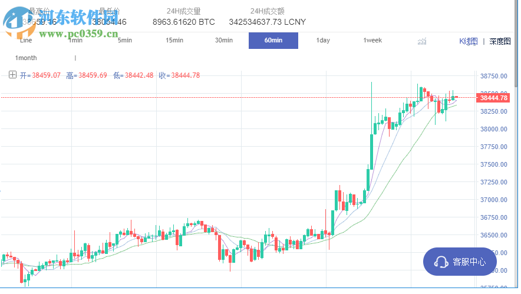
Task: Expand the OHLC legend plus box
Action: pyautogui.click(x=13, y=75)
